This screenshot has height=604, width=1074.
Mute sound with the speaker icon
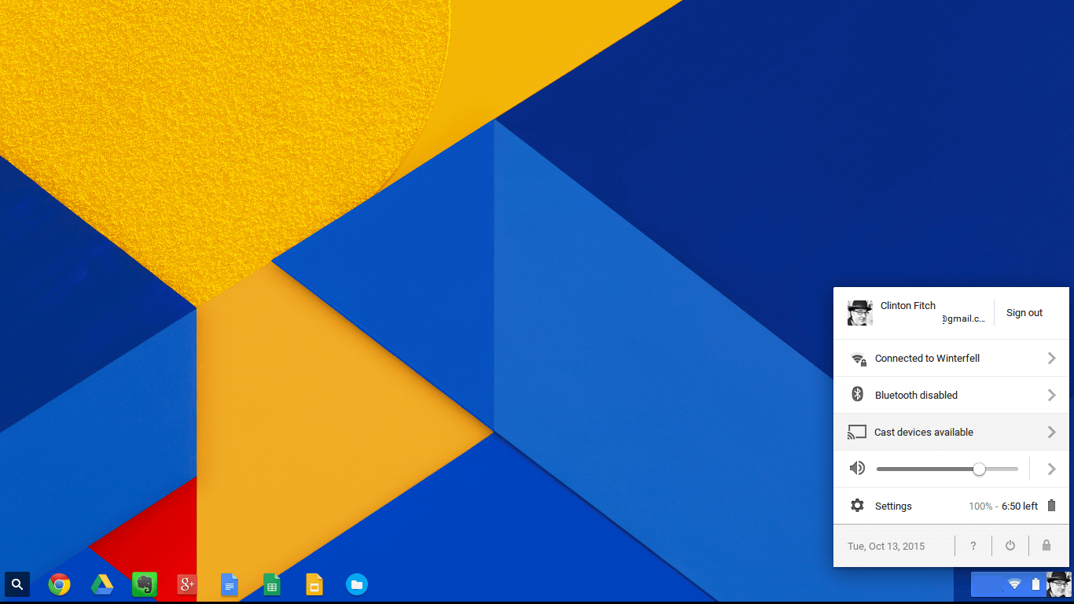click(x=857, y=469)
